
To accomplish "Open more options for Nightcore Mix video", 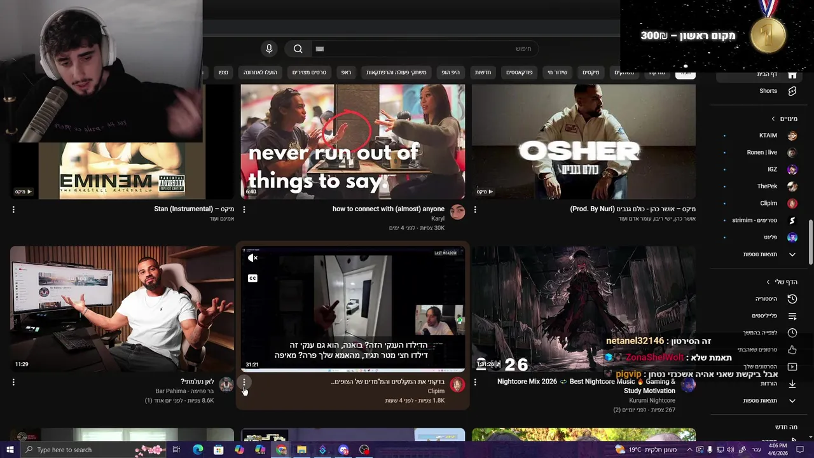I will tap(475, 382).
